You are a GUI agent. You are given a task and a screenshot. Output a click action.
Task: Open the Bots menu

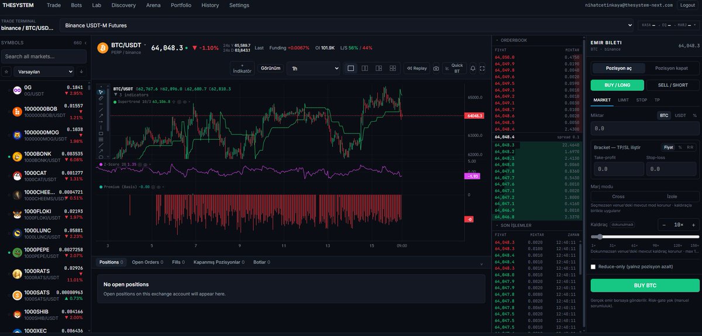pos(77,5)
